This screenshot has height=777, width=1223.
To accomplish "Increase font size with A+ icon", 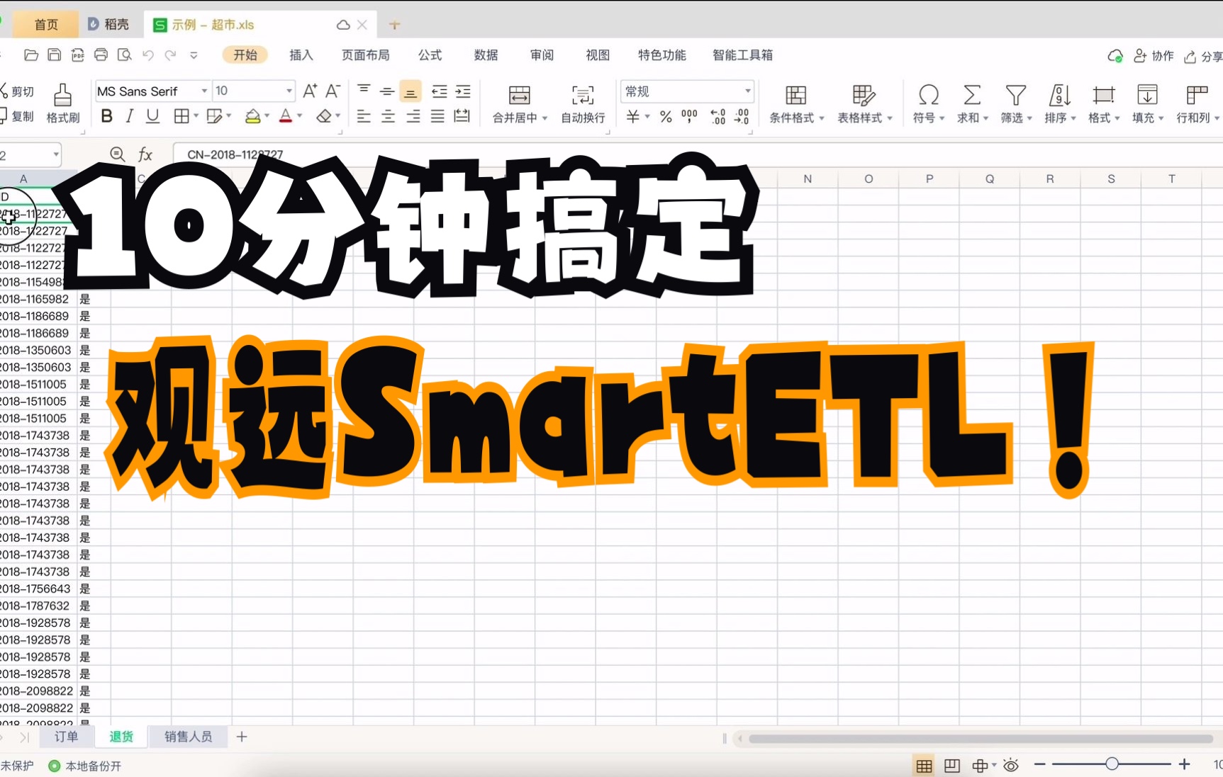I will pos(310,91).
